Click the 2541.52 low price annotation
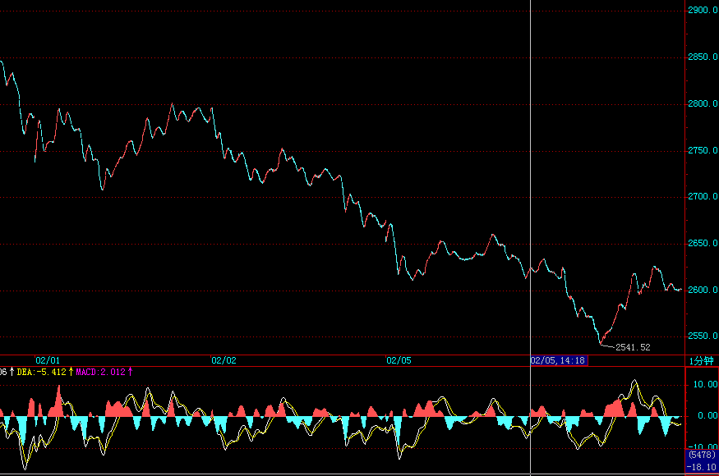 (633, 347)
